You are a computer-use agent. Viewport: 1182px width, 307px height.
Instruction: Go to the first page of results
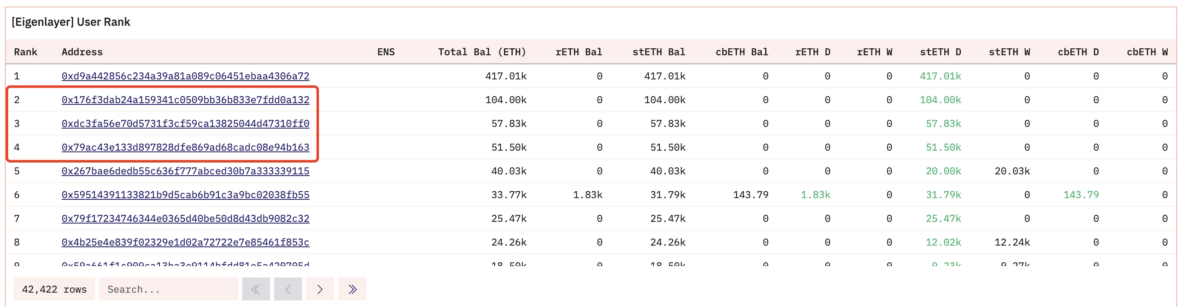(x=256, y=289)
